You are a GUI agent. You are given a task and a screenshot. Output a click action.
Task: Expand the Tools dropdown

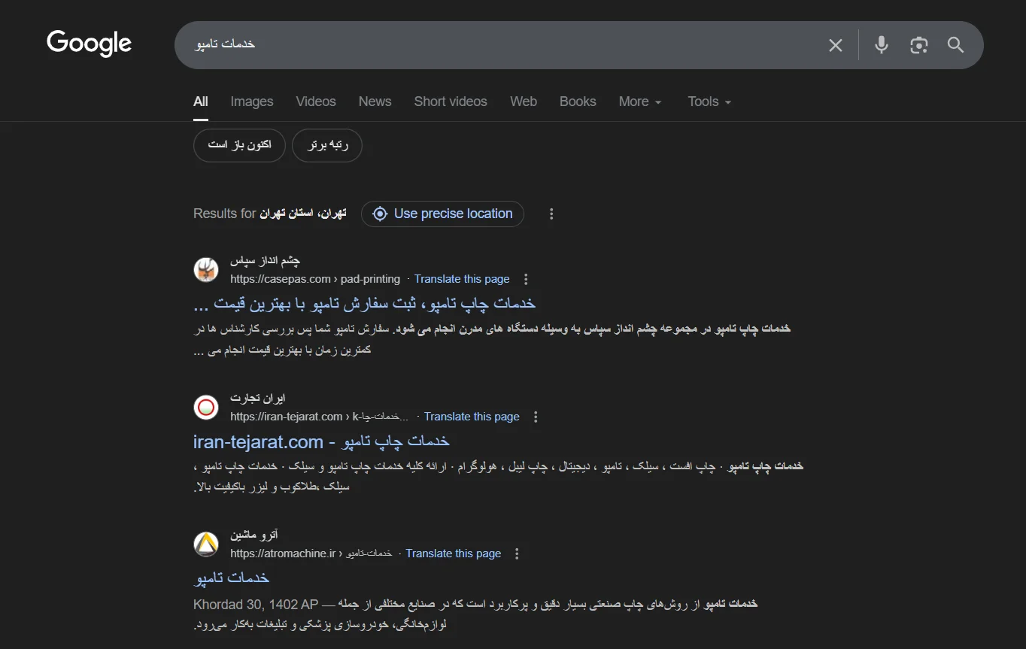pos(709,102)
